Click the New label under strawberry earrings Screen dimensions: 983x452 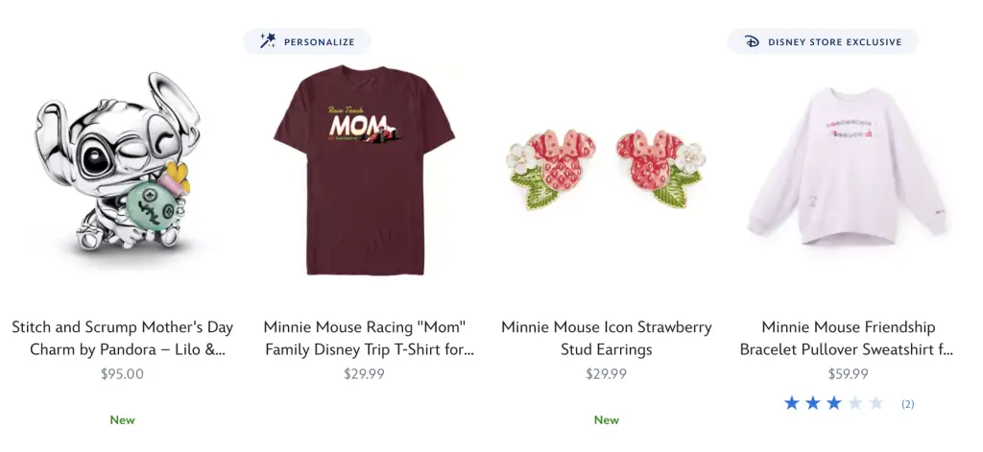tap(606, 419)
